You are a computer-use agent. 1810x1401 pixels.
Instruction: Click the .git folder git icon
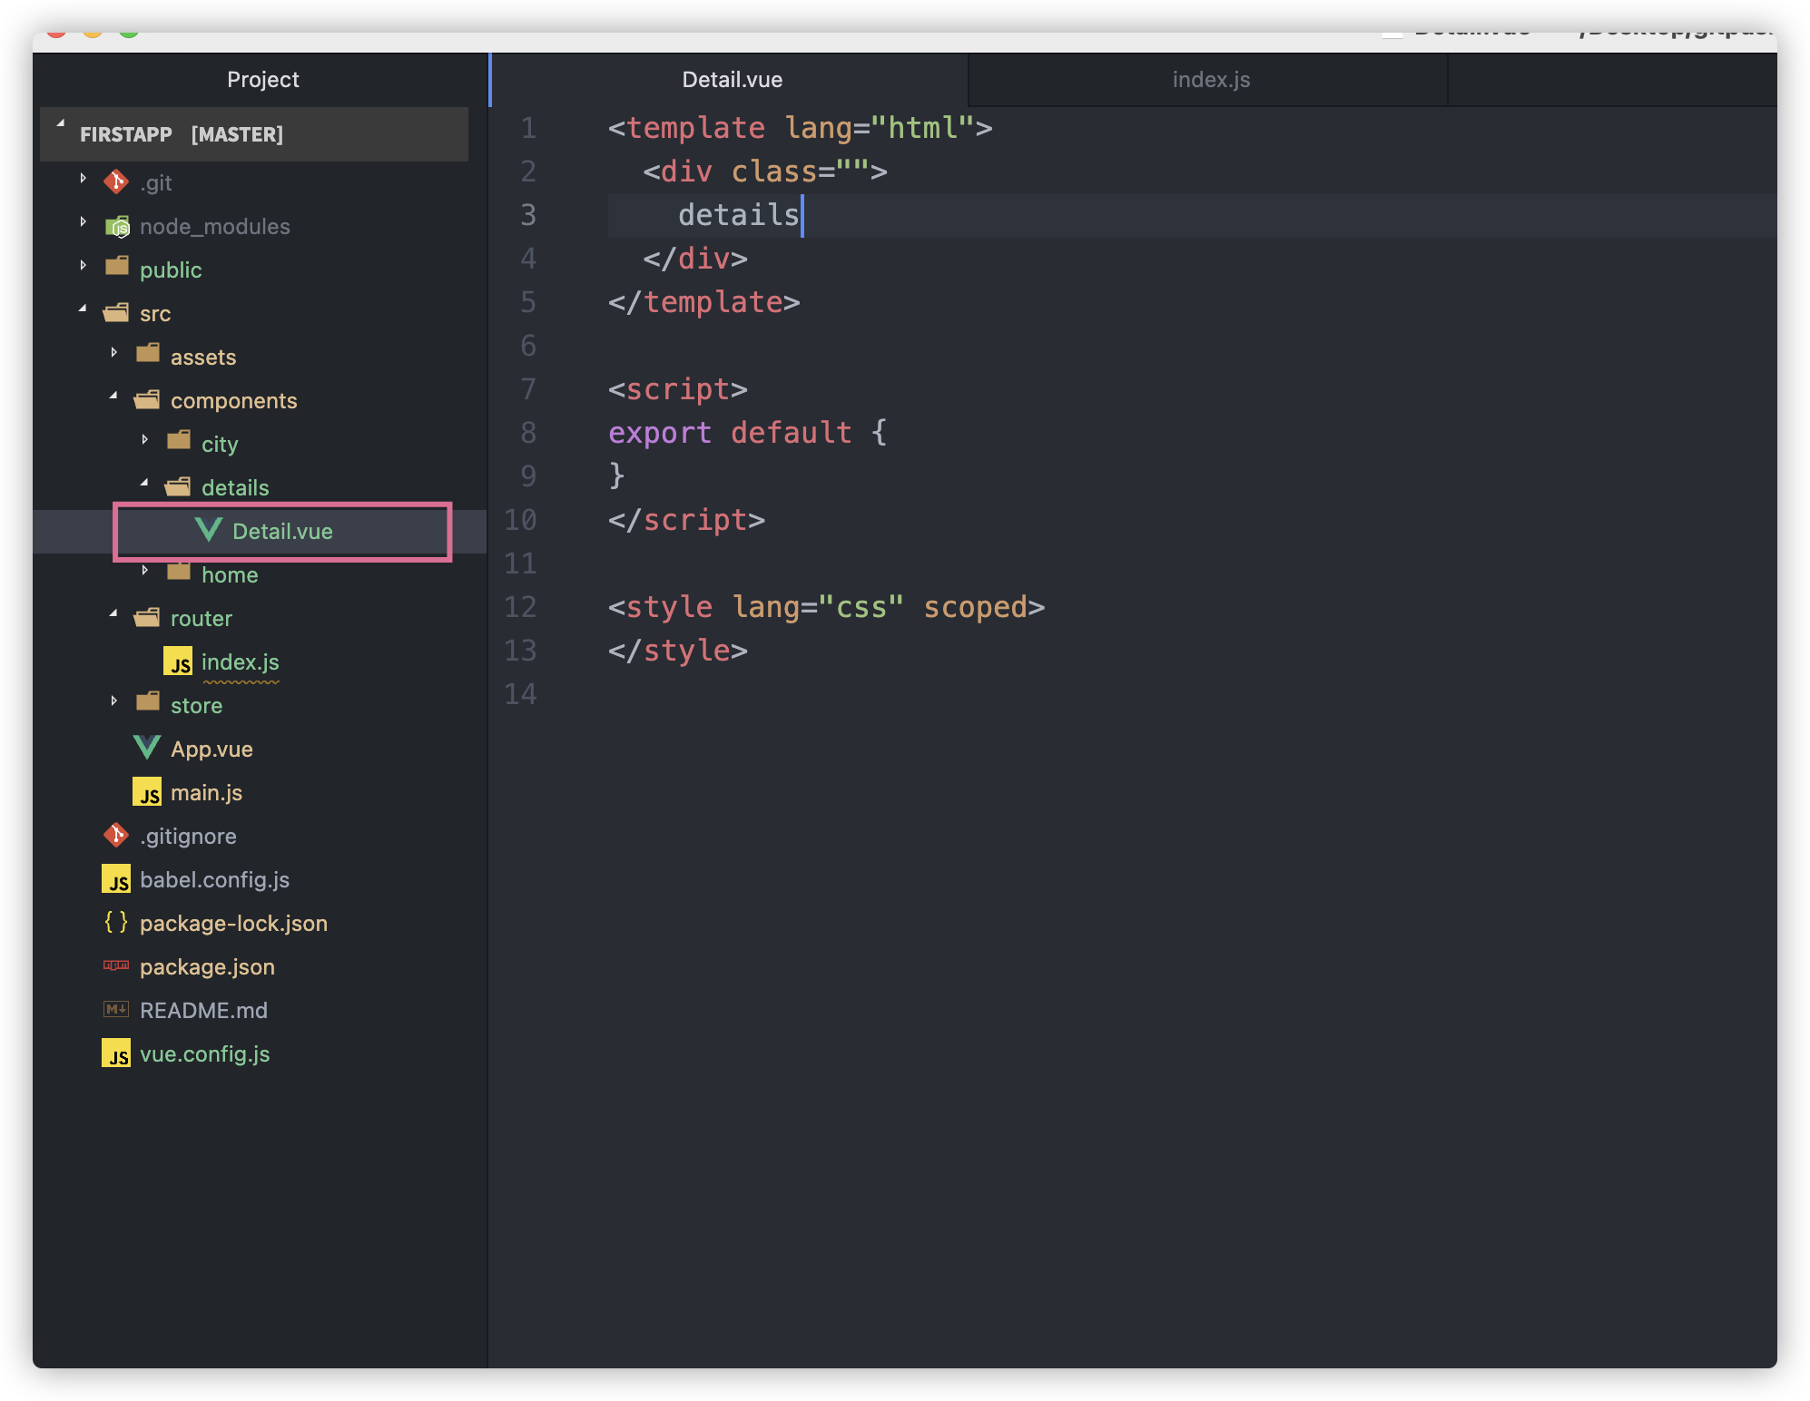click(x=116, y=182)
